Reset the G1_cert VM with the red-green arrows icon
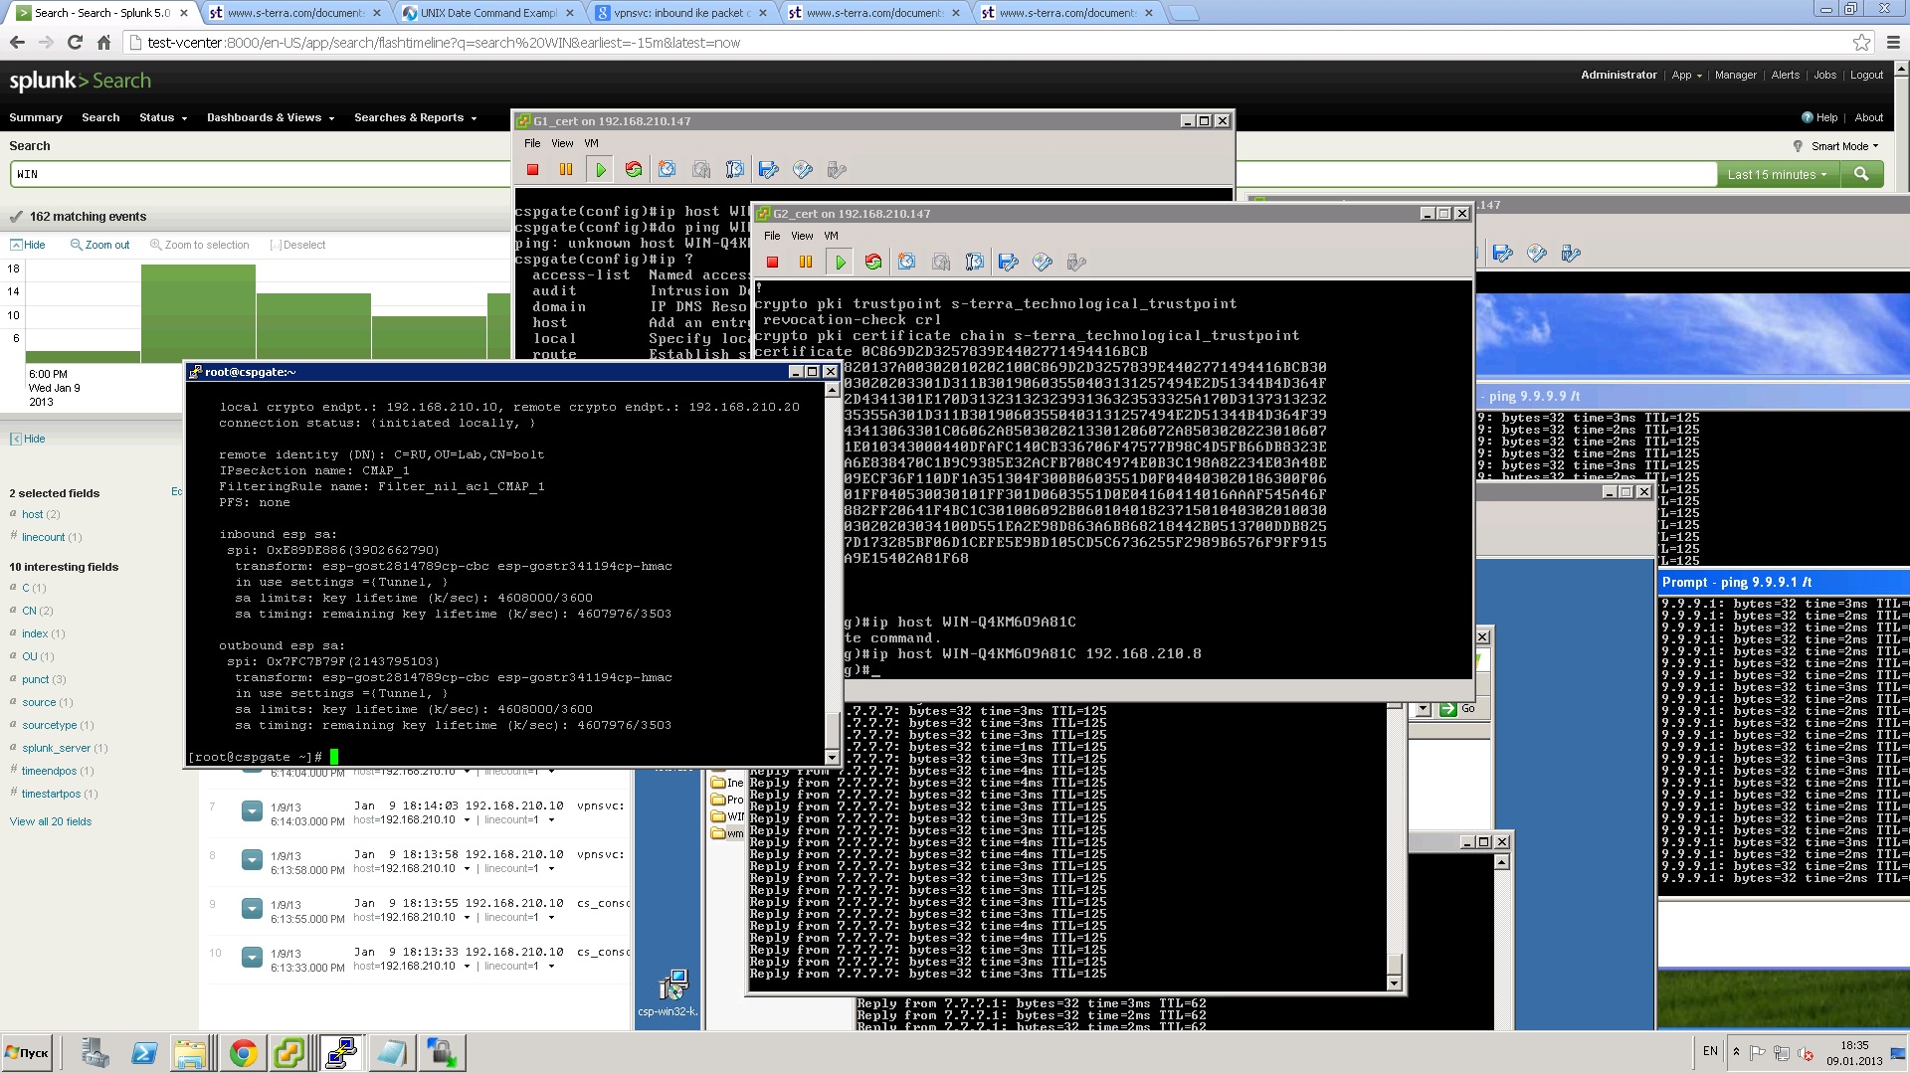Viewport: 1910px width, 1074px height. pos(634,170)
